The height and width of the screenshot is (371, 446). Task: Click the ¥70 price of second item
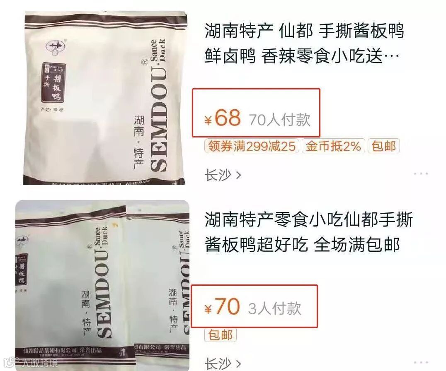tap(223, 306)
